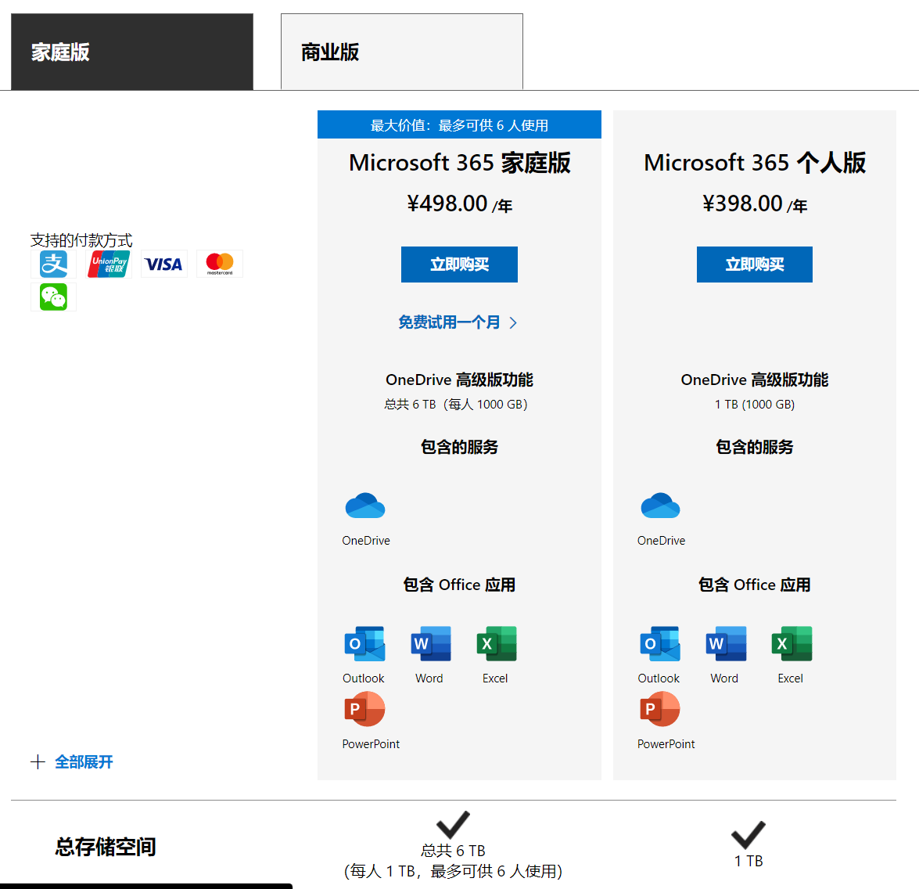The image size is (919, 889).
Task: Click 包含的服务 heading in 家庭版 card
Action: coord(460,447)
